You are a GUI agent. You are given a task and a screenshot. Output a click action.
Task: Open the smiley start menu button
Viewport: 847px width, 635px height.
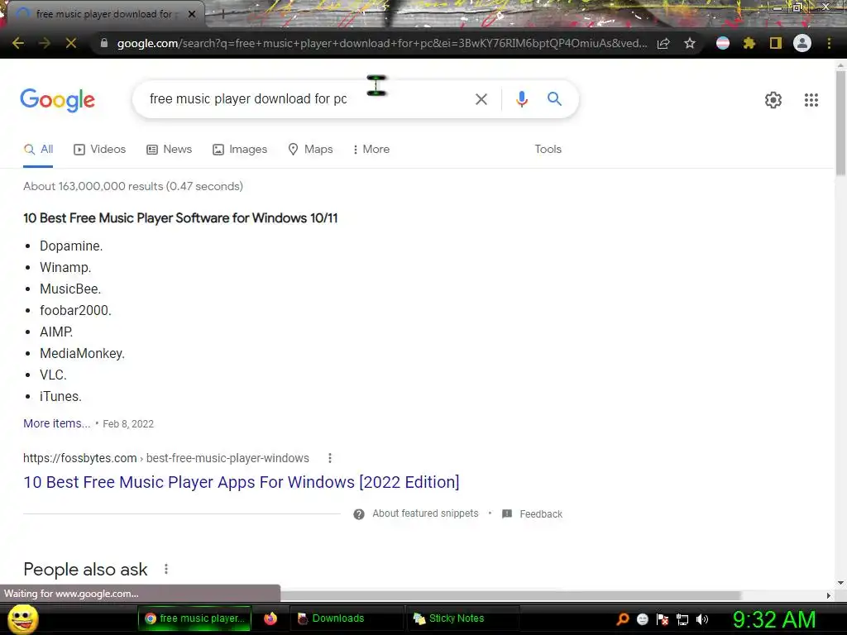tap(22, 618)
